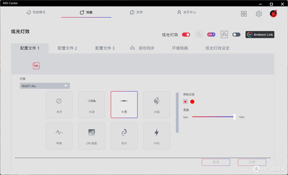This screenshot has width=288, height=175.
Task: Click the 取消 cancel button
Action: pyautogui.click(x=216, y=162)
